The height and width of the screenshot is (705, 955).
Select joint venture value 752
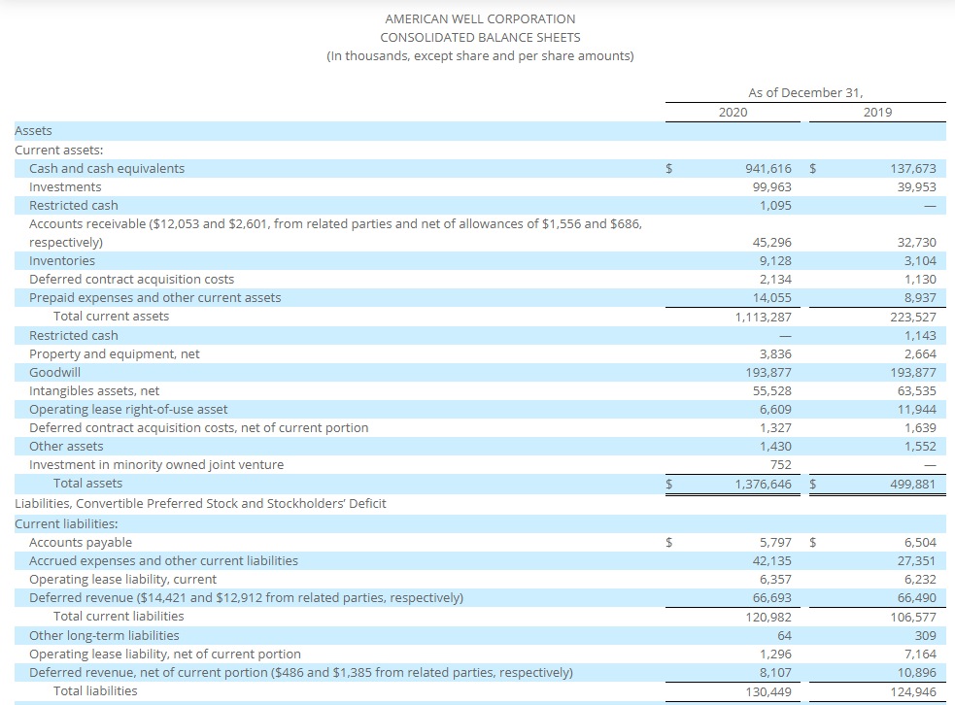point(781,465)
